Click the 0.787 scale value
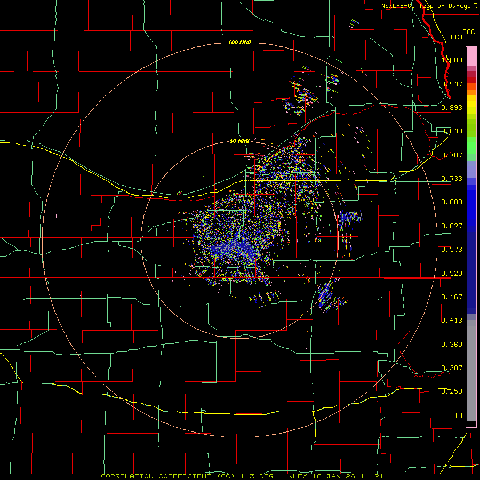 point(452,155)
